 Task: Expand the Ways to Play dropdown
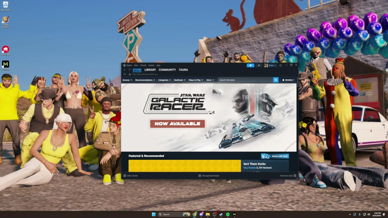point(196,80)
